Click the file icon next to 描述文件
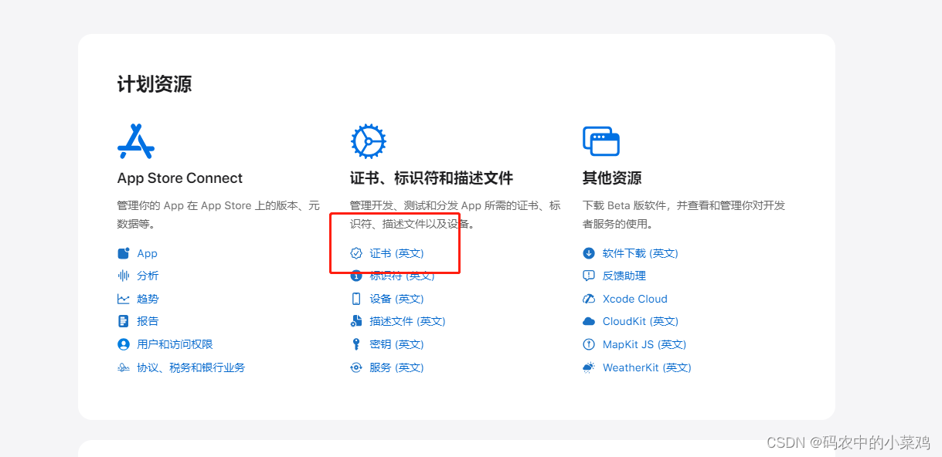The image size is (942, 457). [x=356, y=321]
